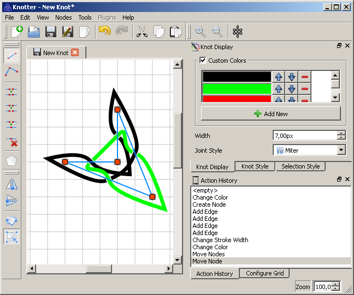Viewport: 354px width, 295px height.
Task: Open the Edit menu
Action: tap(25, 17)
